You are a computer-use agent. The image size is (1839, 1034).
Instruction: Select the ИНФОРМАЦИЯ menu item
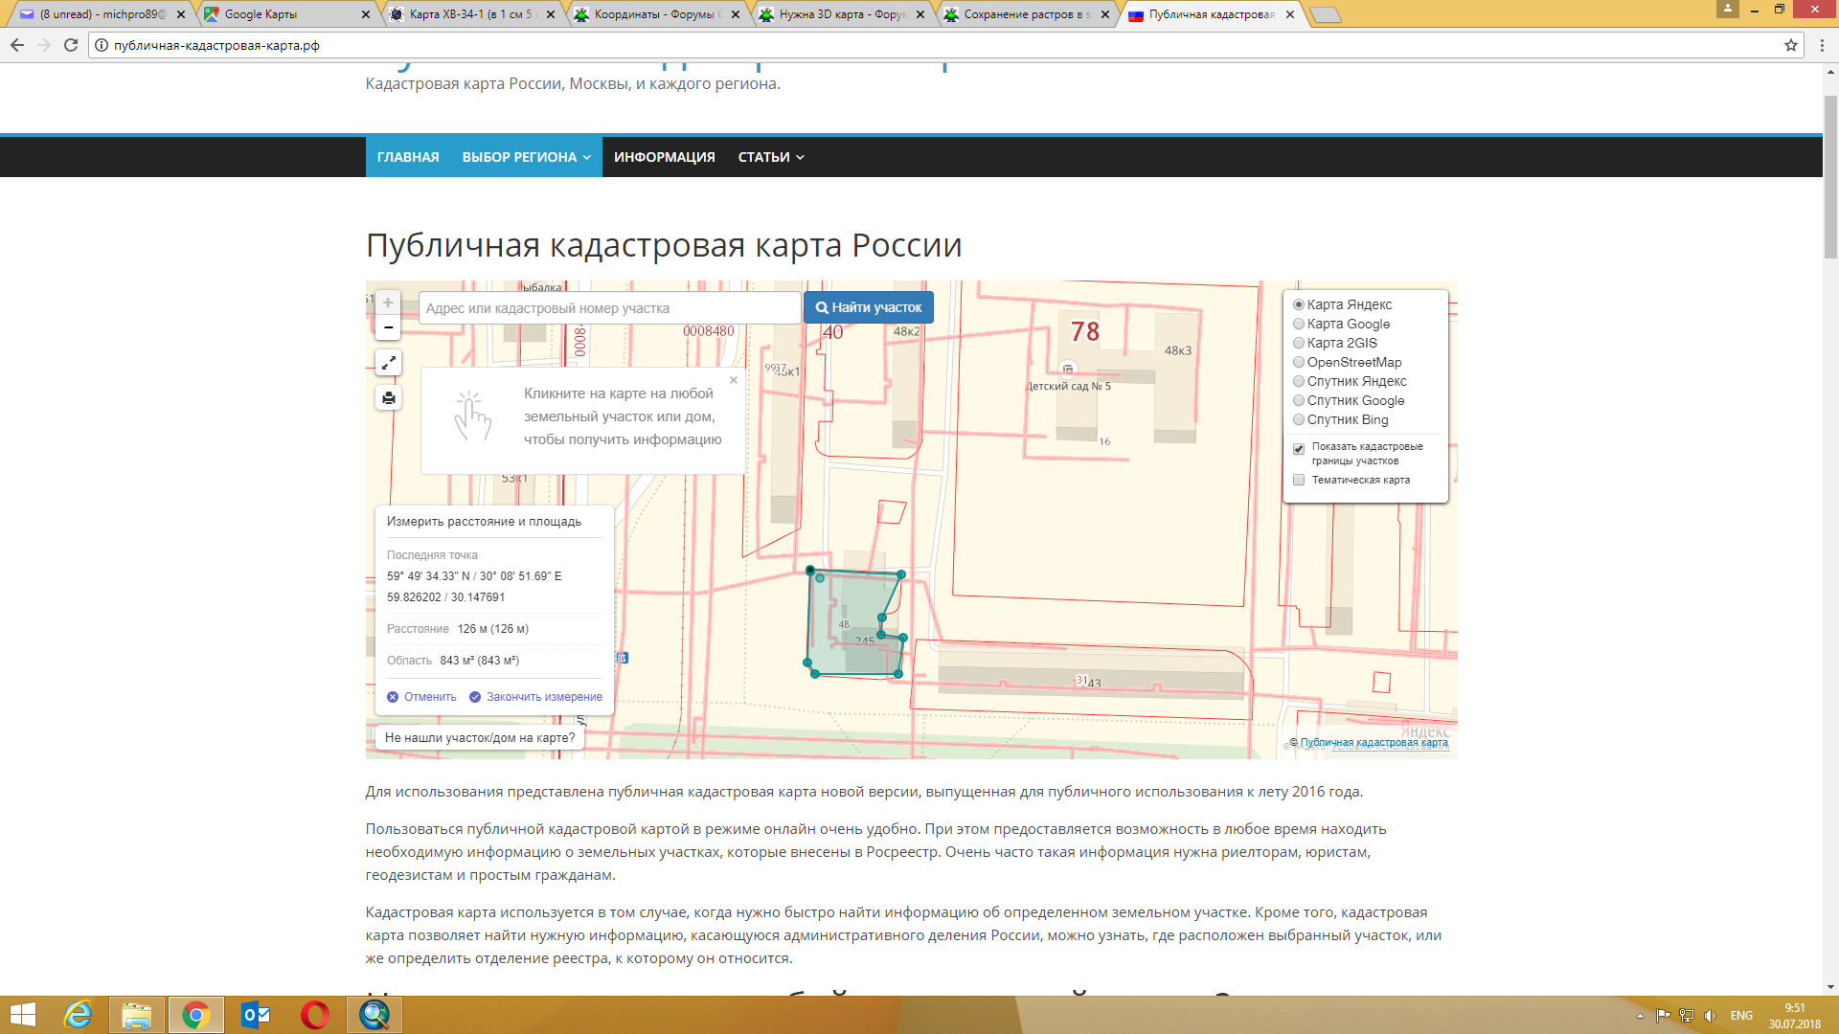coord(665,156)
